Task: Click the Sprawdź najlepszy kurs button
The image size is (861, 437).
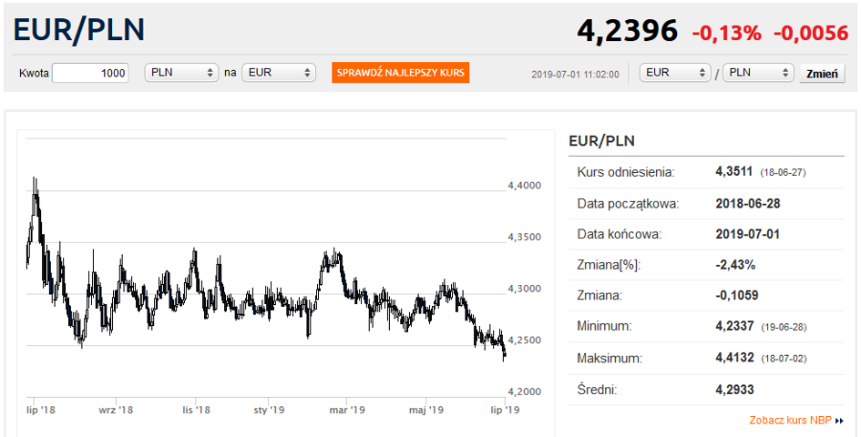Action: [400, 73]
